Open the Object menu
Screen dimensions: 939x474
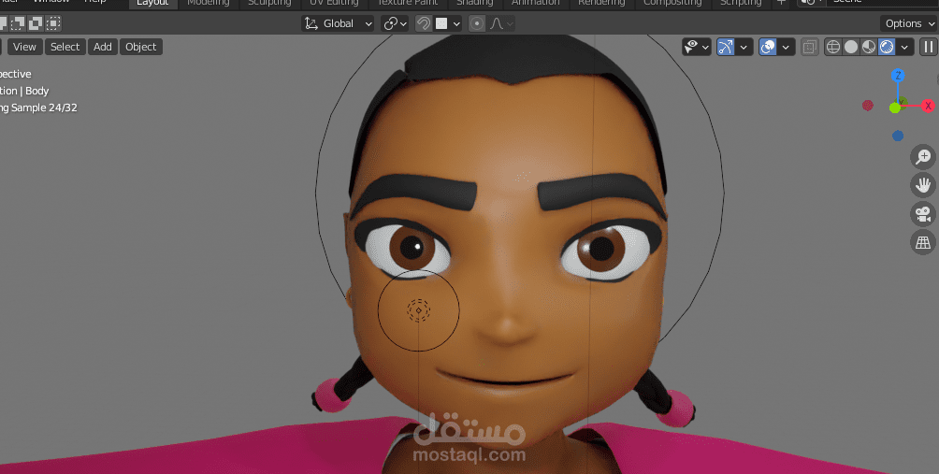click(x=140, y=47)
